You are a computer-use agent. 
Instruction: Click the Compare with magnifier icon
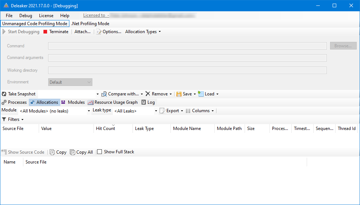pos(104,94)
